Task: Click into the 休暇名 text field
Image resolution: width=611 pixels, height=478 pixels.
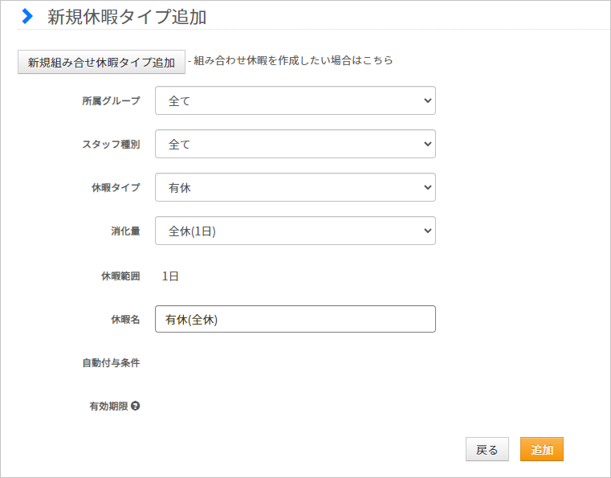Action: coord(295,319)
